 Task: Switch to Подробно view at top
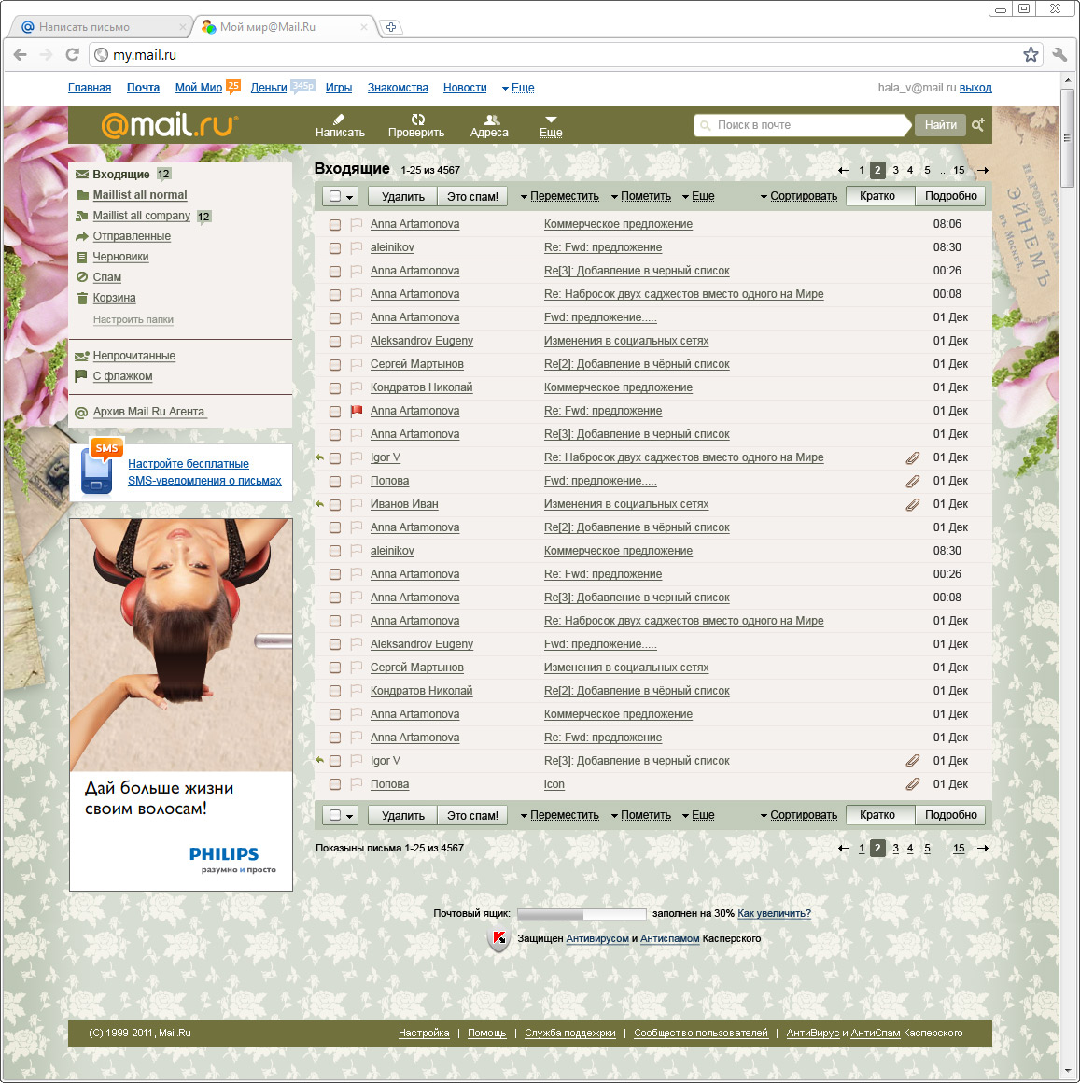point(951,196)
